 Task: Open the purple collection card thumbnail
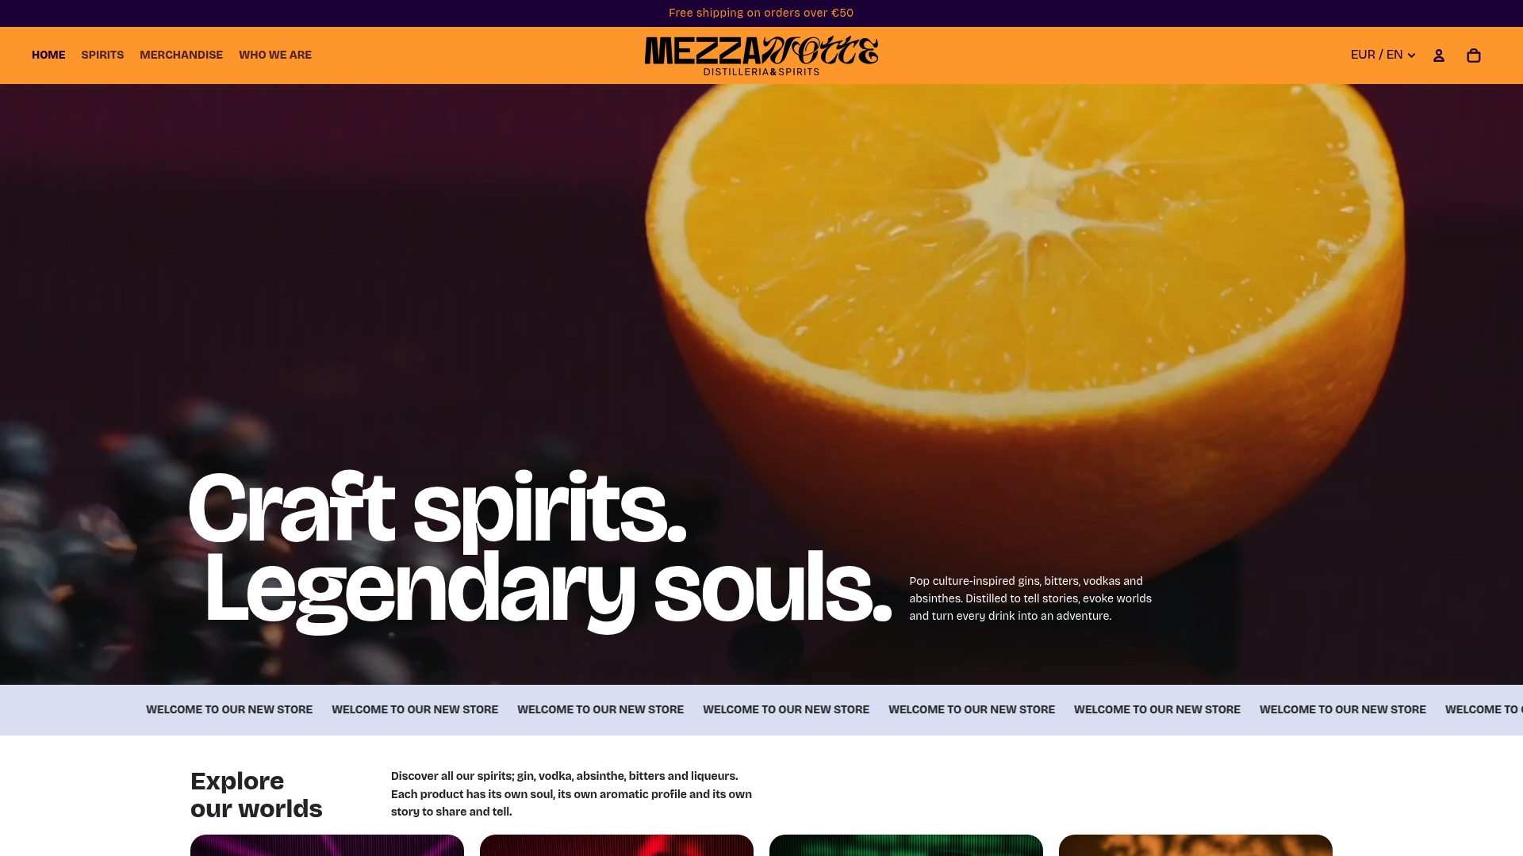(x=327, y=845)
